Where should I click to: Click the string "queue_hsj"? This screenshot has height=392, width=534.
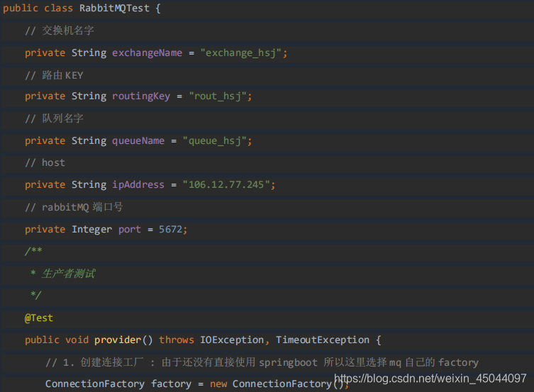click(x=215, y=141)
